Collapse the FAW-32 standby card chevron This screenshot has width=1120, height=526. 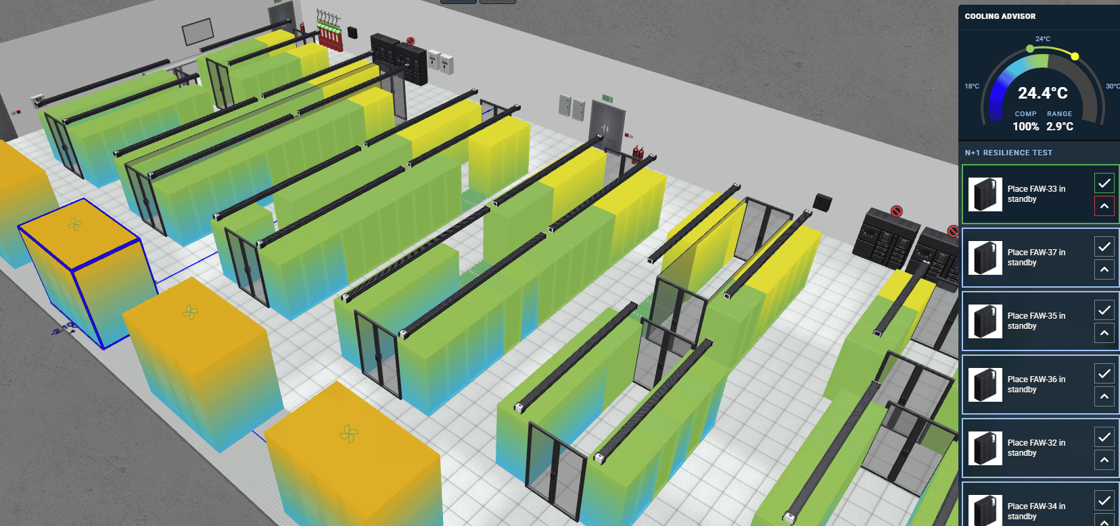click(x=1104, y=460)
